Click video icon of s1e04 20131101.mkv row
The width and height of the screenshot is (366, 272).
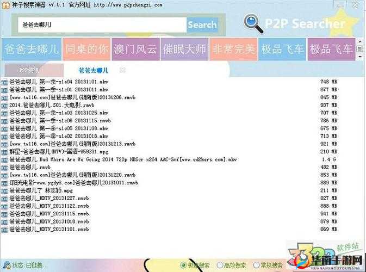click(4, 82)
